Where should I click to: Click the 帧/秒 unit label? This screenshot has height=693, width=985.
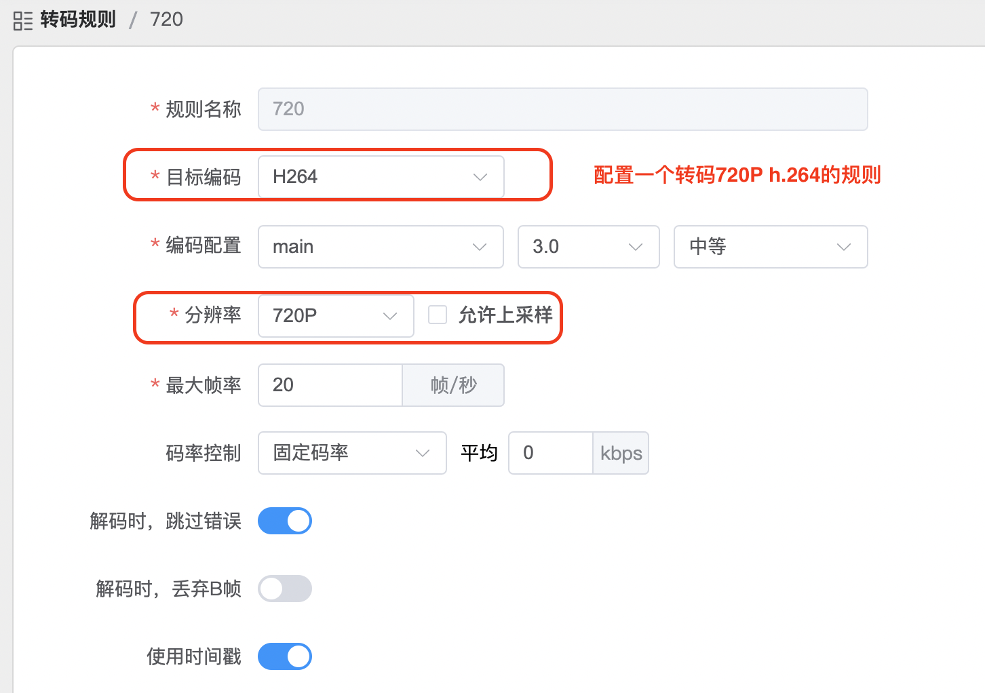point(453,385)
